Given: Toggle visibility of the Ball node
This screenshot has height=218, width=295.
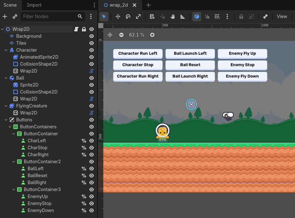Looking at the screenshot, I should pyautogui.click(x=91, y=78).
